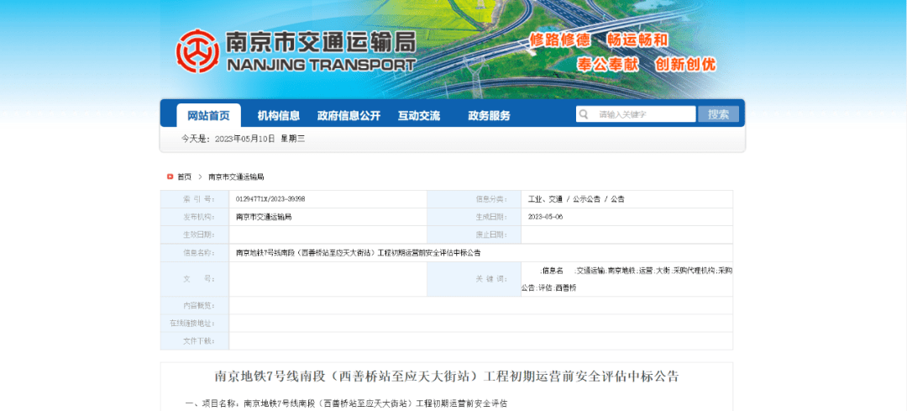Screen dimensions: 907x411
Task: Click the Nanjing Transport red logo emblem
Action: coord(198,51)
